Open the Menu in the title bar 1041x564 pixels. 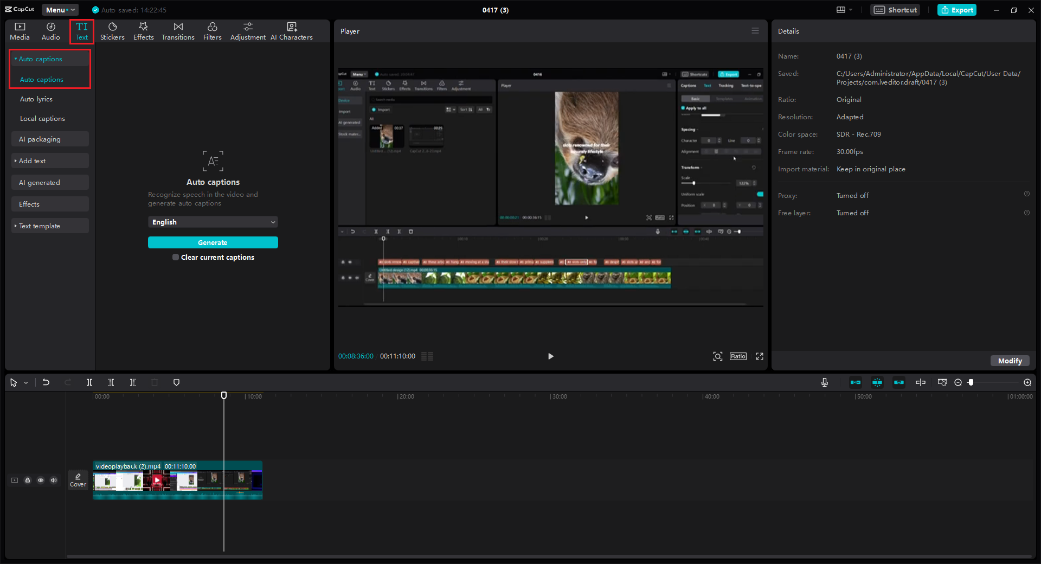pyautogui.click(x=60, y=10)
